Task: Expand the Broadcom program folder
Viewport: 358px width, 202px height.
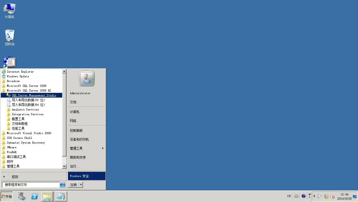Action: pos(31,81)
